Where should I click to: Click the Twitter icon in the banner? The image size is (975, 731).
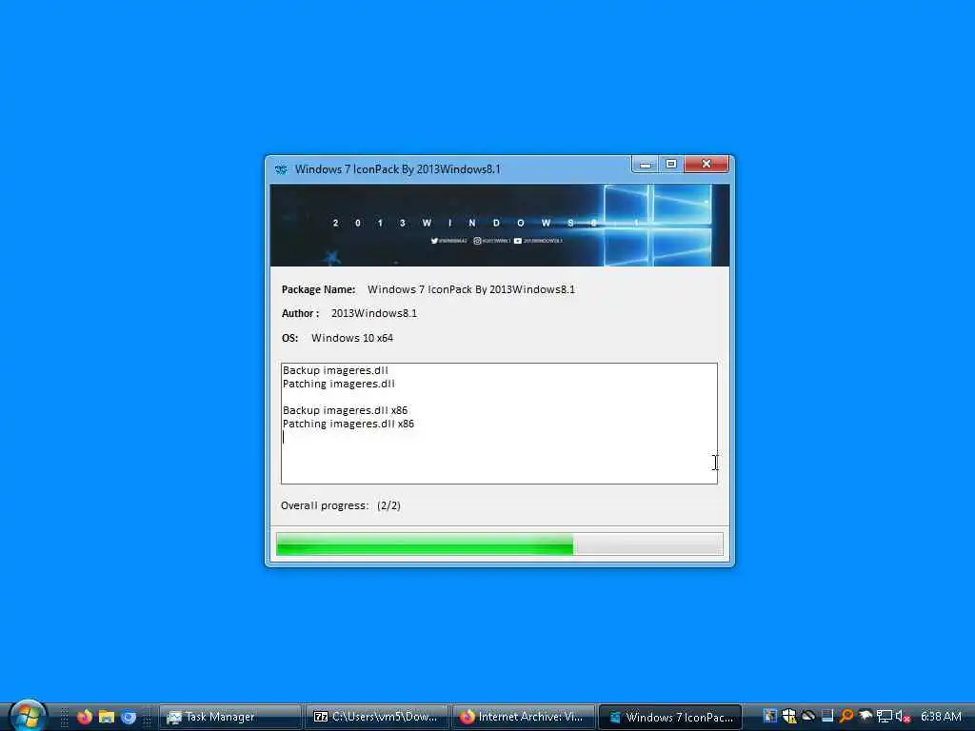pos(434,241)
